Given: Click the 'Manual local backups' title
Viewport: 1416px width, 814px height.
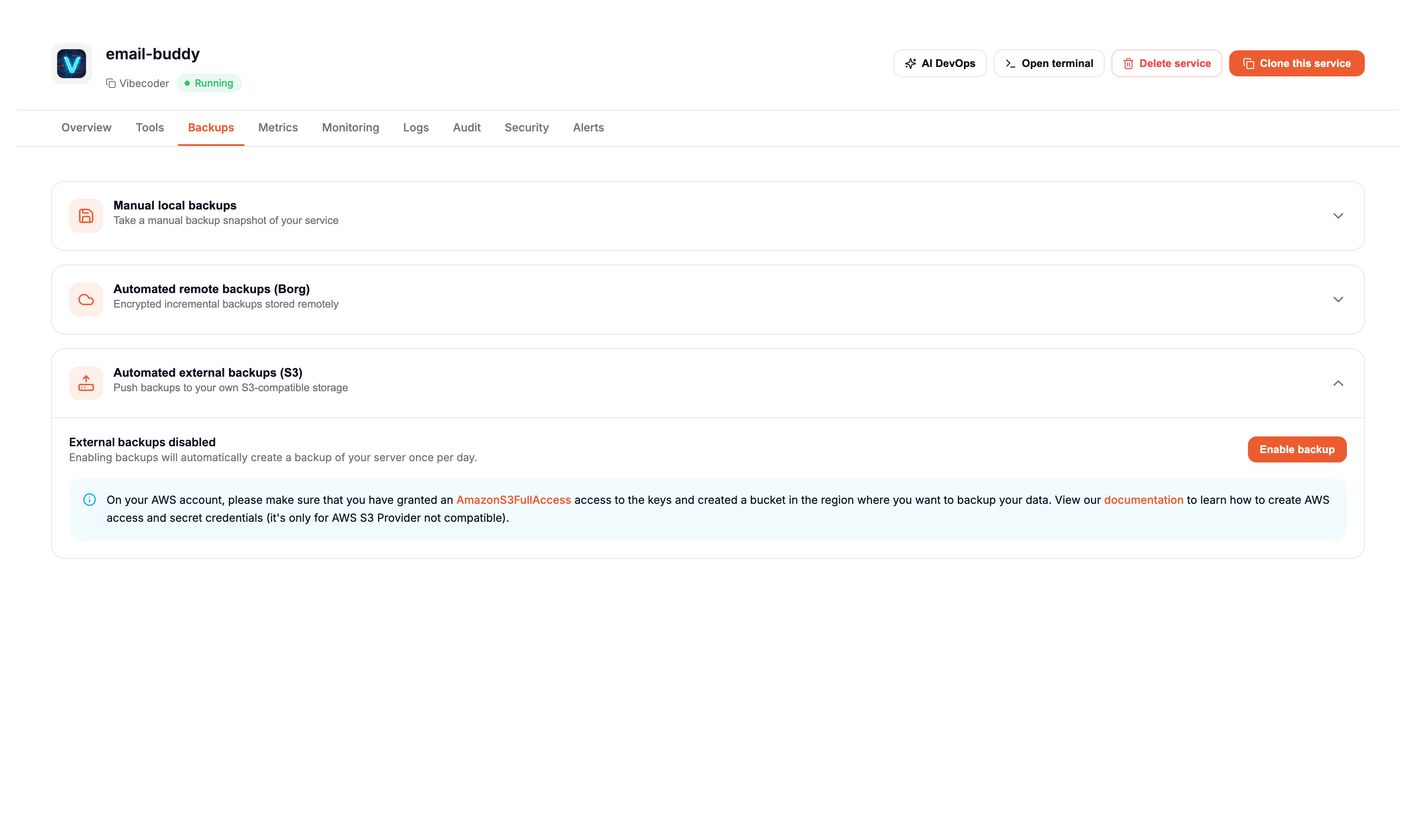Looking at the screenshot, I should pos(175,205).
